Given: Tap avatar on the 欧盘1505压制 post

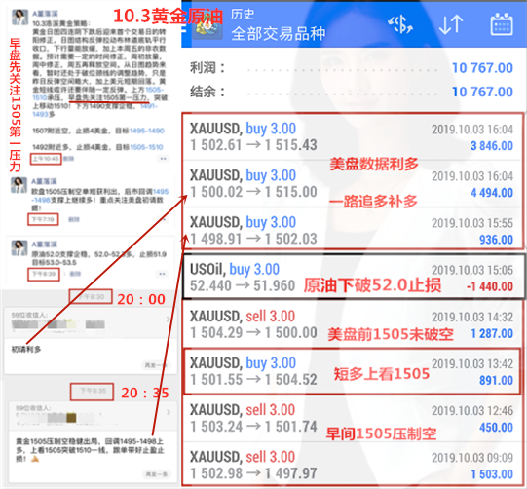Looking at the screenshot, I should coord(19,185).
